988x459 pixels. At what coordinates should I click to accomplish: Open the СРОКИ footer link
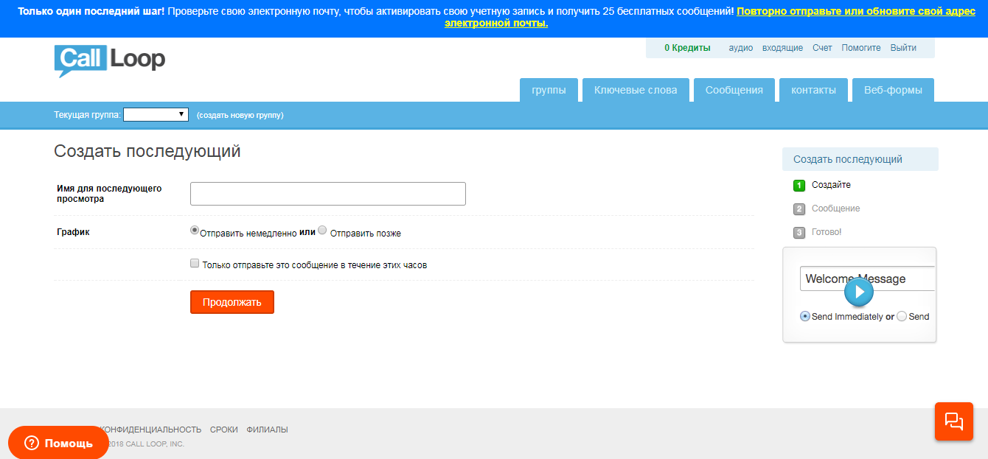[223, 430]
